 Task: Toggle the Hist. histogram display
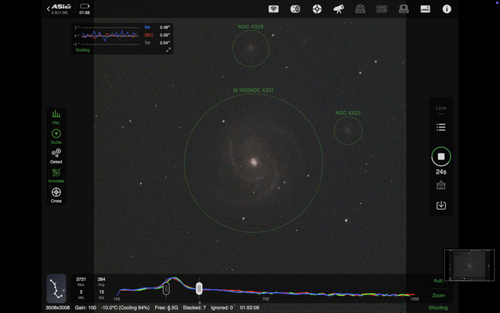tap(56, 116)
